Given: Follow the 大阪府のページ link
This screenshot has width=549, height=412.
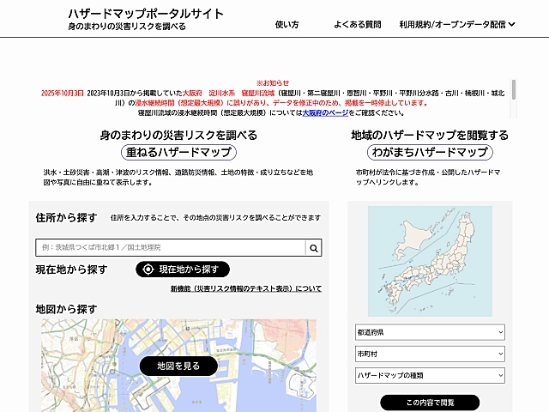Looking at the screenshot, I should [x=325, y=112].
